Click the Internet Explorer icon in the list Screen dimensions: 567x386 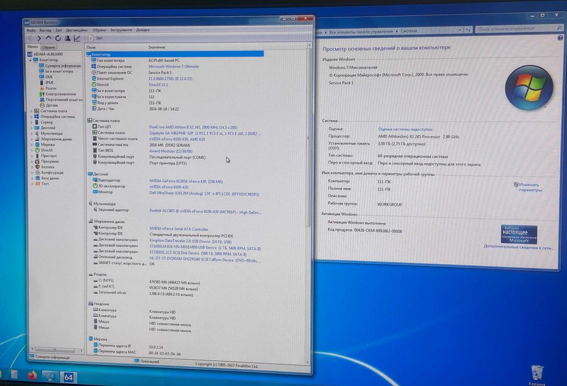94,78
